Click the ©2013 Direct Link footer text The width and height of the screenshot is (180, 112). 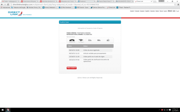tap(90, 78)
